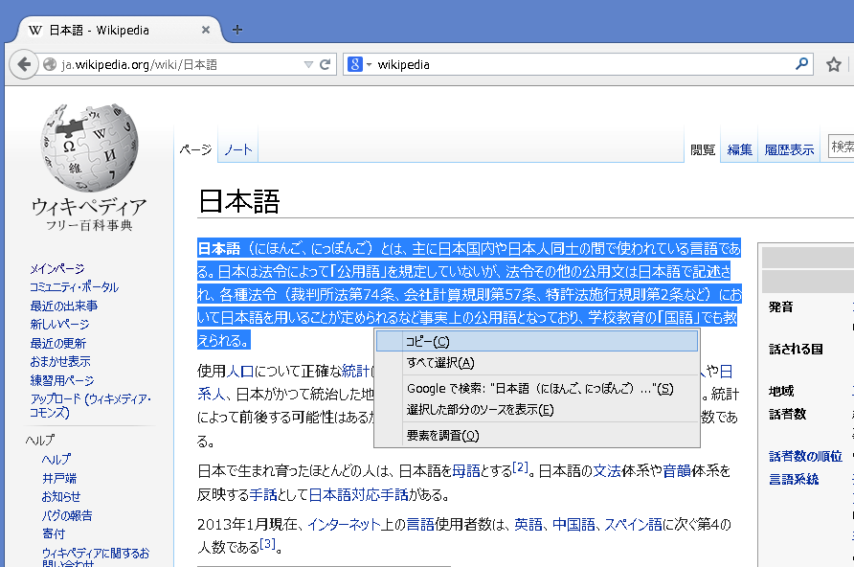The height and width of the screenshot is (567, 854).
Task: Click the Wikipedia 検索 input box
Action: pos(841,146)
